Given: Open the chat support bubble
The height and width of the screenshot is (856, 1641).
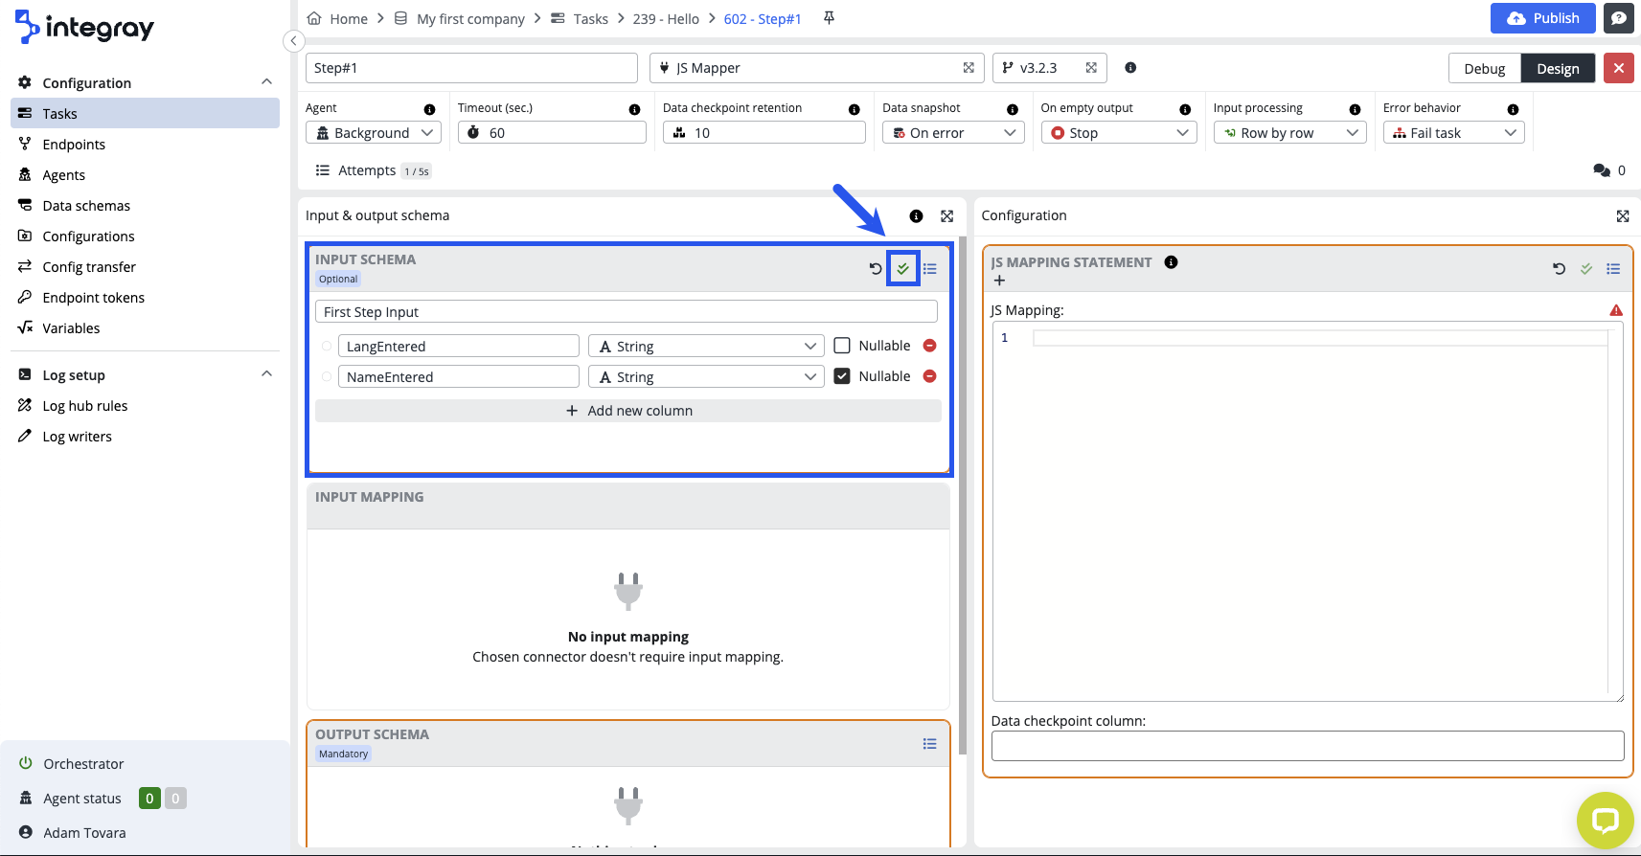Looking at the screenshot, I should tap(1605, 821).
